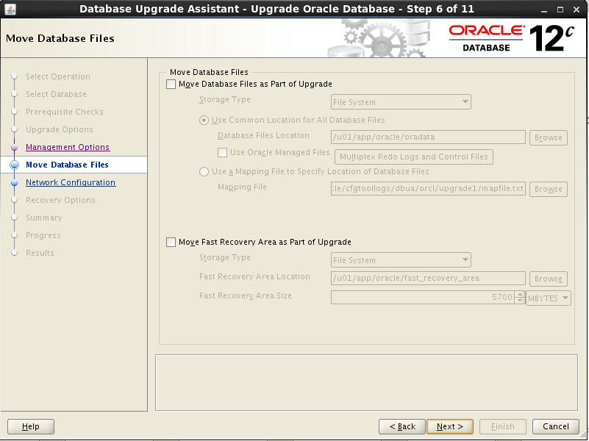Viewport: 589px width, 441px height.
Task: Click the Database Files Location field
Action: tap(428, 137)
